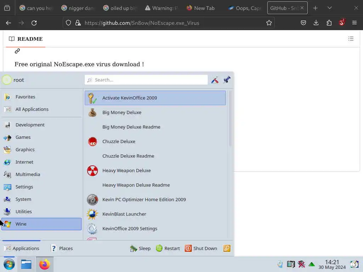Open Firefox extensions menu
The width and height of the screenshot is (363, 272).
329,23
